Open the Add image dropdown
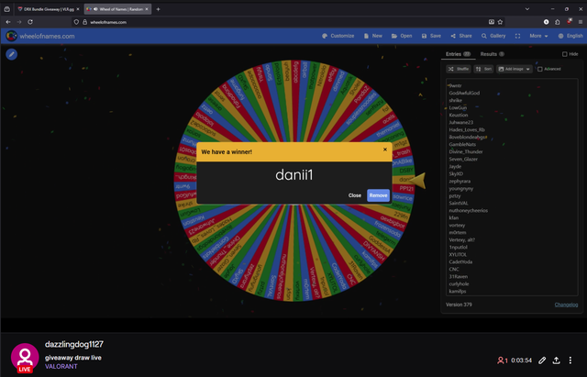This screenshot has width=587, height=377. (x=515, y=69)
